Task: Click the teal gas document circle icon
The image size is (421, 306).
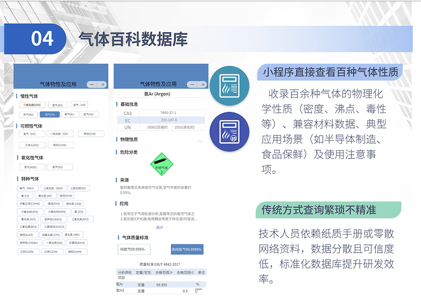Action: coord(230,86)
